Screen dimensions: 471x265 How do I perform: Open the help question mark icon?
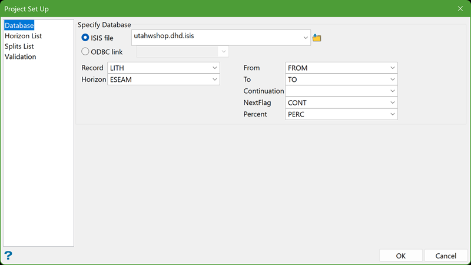point(8,255)
